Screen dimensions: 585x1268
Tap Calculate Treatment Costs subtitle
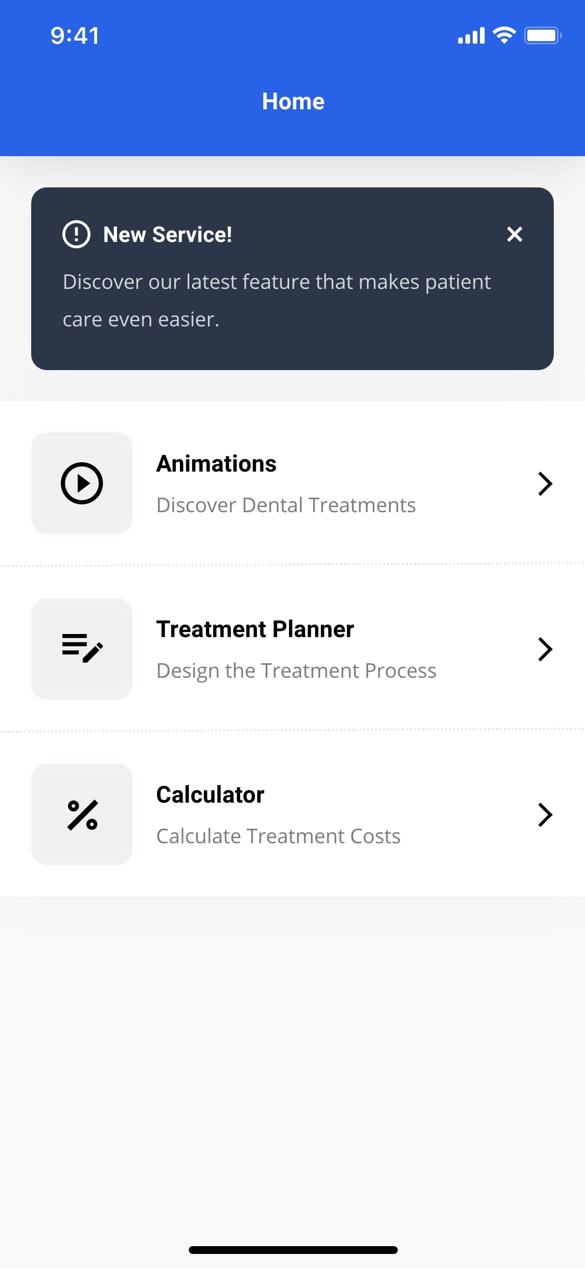(x=278, y=836)
